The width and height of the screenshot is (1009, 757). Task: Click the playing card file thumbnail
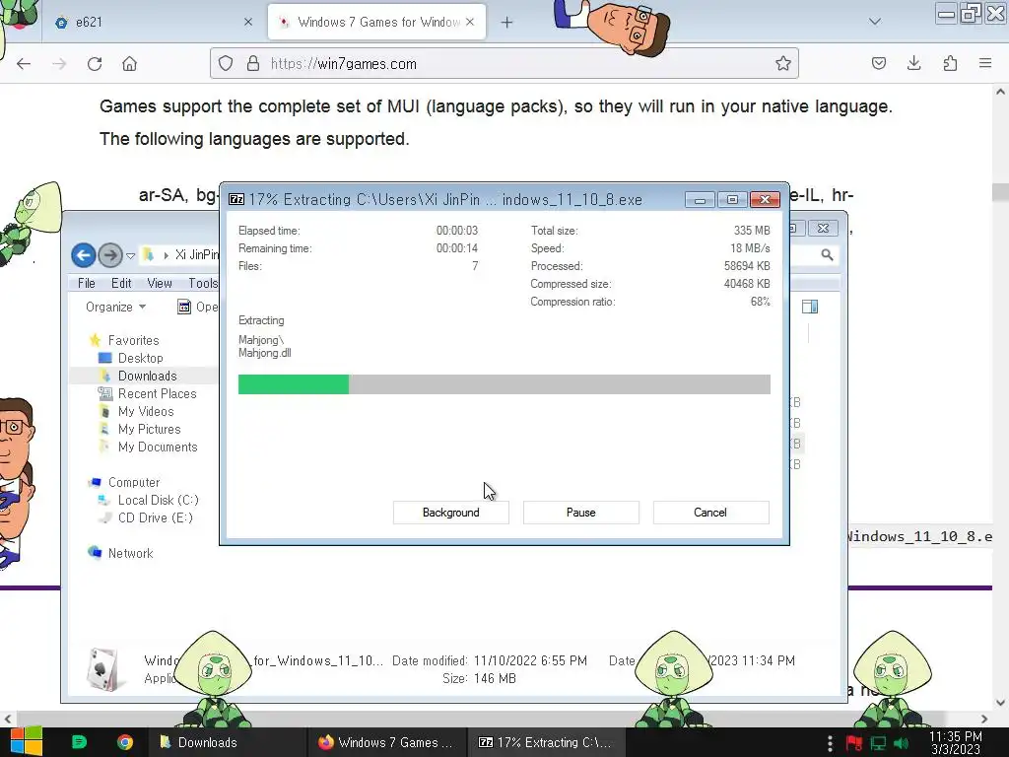[x=102, y=669]
